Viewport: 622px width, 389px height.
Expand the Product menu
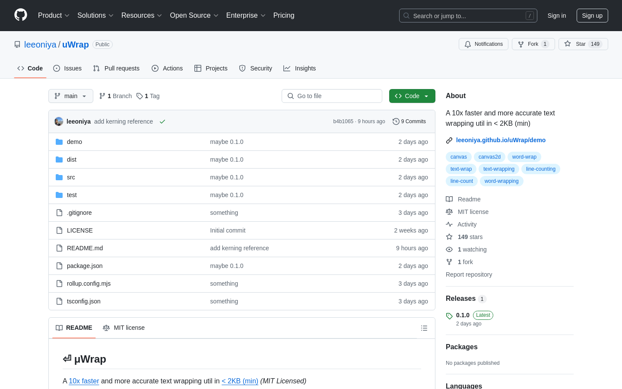coord(54,16)
